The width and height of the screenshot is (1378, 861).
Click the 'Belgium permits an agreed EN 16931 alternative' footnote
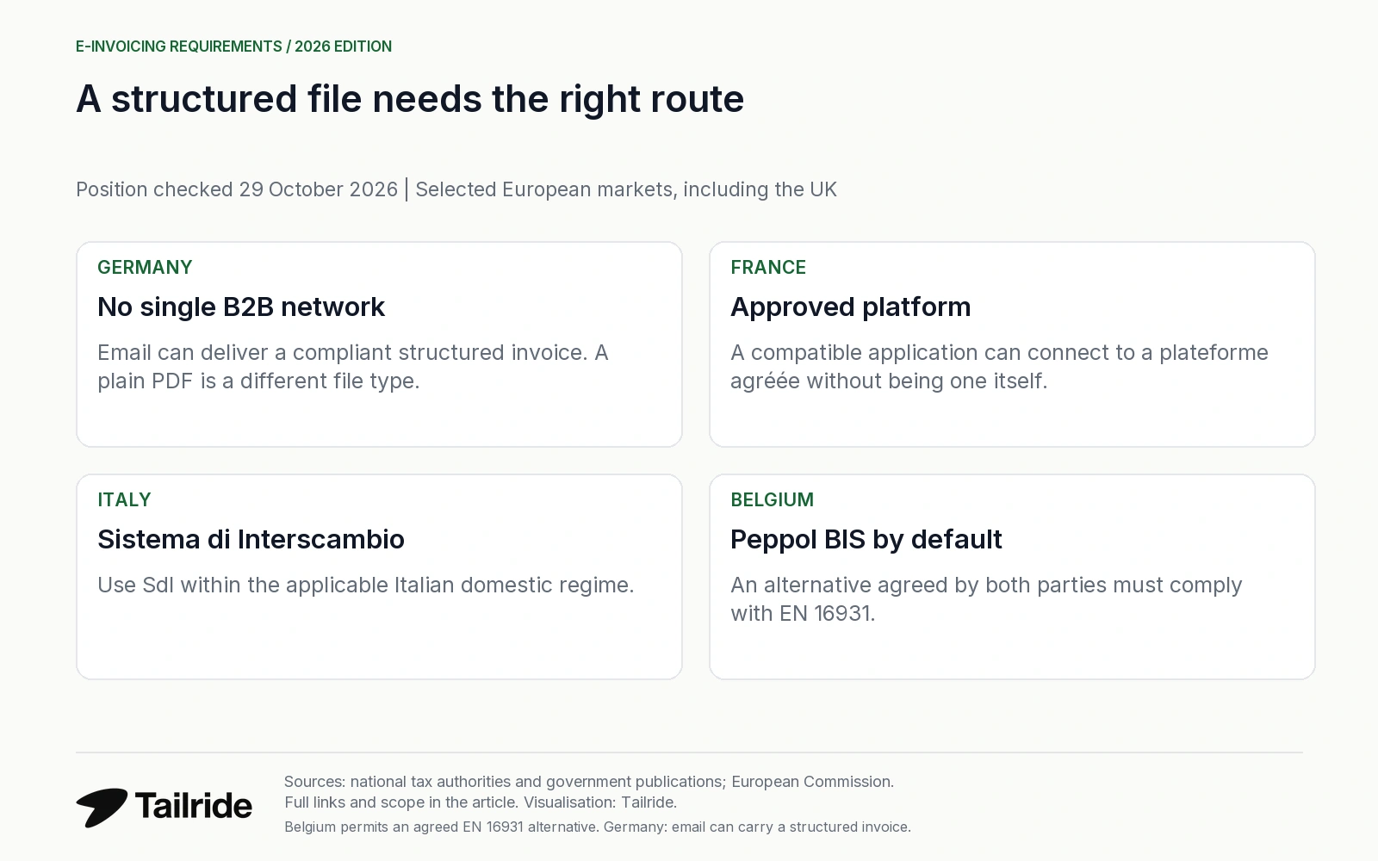click(x=598, y=827)
